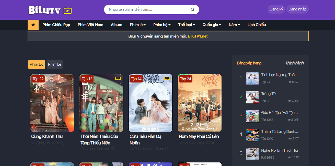Click the Cửu Tiêu Hàn Dạ Noãn title

pyautogui.click(x=145, y=140)
